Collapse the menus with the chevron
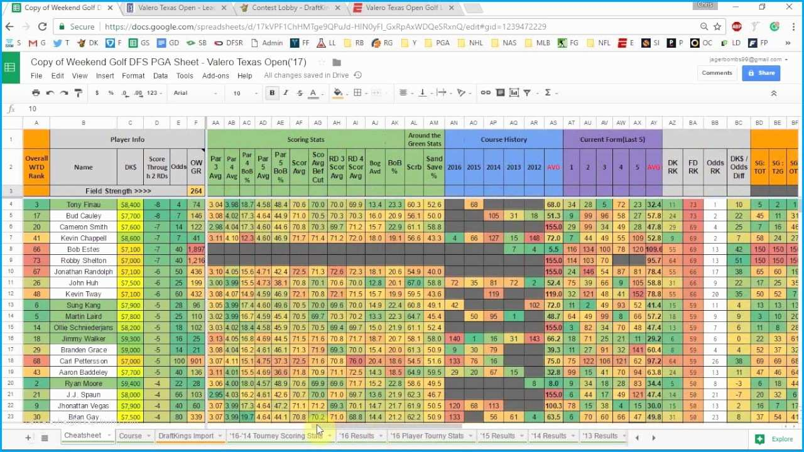 pos(774,93)
